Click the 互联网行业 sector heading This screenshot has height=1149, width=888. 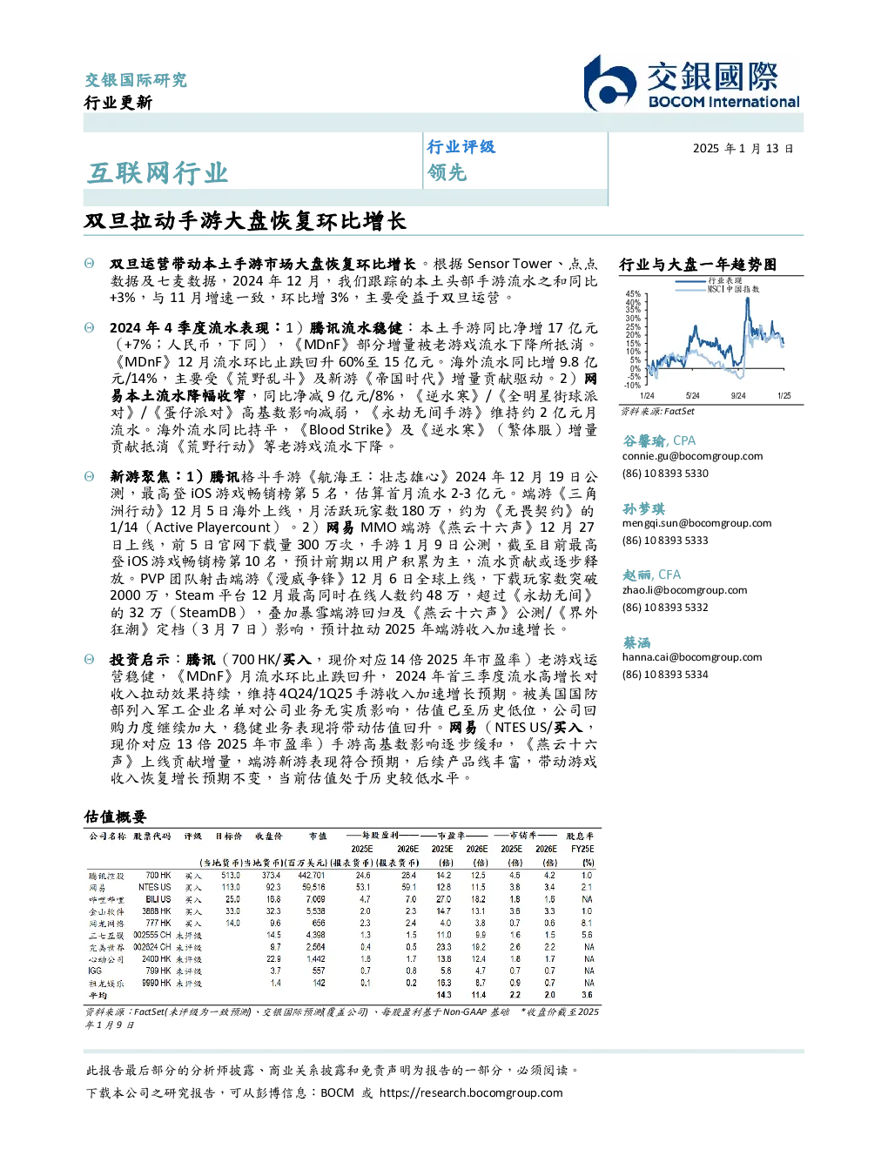coord(158,172)
